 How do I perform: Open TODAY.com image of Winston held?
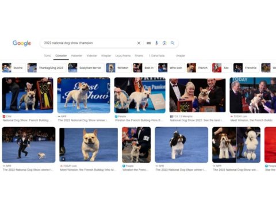(253, 95)
